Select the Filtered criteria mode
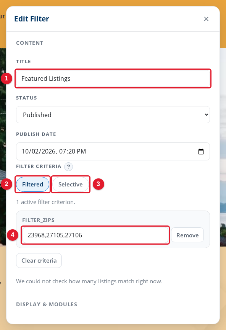226x330 pixels. 32,185
